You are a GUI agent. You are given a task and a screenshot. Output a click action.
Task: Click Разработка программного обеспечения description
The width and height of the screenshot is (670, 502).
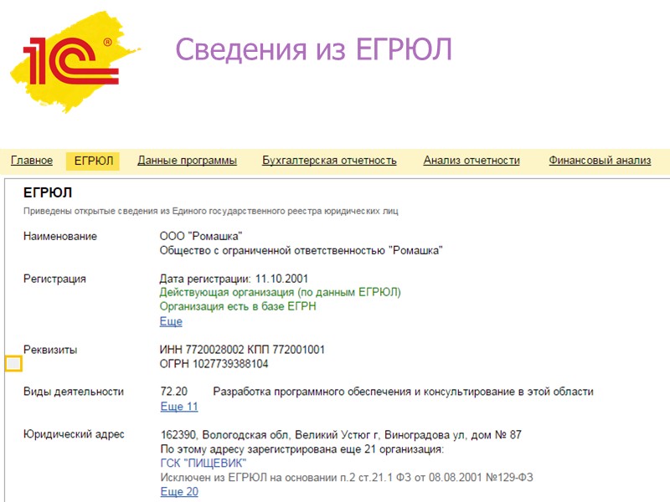point(403,392)
